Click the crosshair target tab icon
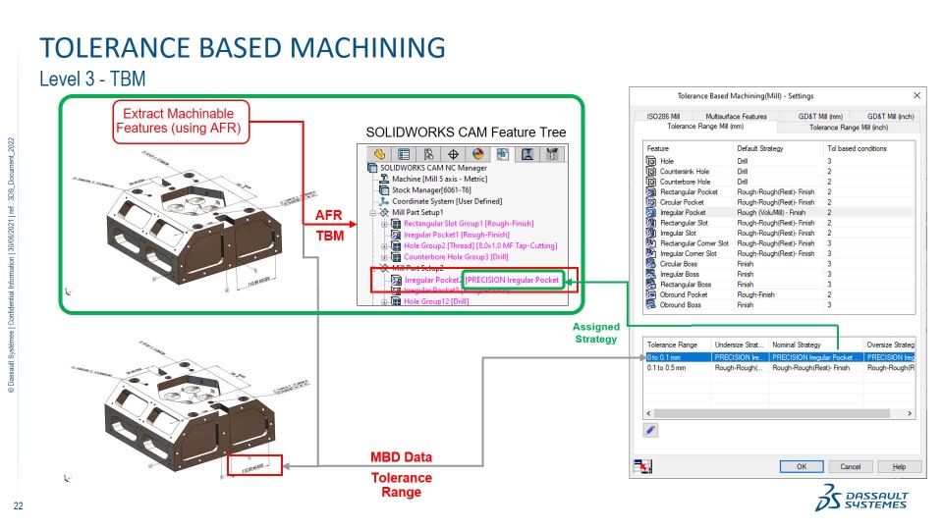This screenshot has height=530, width=943. coord(453,154)
